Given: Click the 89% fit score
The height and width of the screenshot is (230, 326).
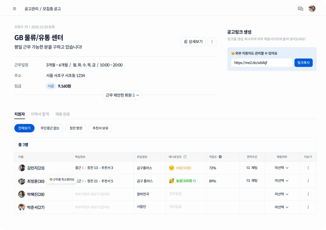Looking at the screenshot, I should 213,181.
